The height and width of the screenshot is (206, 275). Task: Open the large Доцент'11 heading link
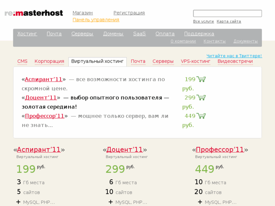tap(124, 150)
